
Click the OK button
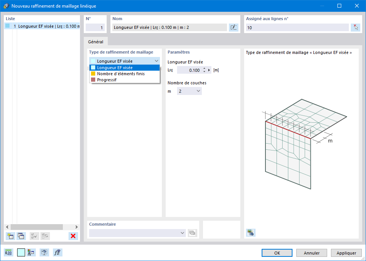pyautogui.click(x=277, y=253)
